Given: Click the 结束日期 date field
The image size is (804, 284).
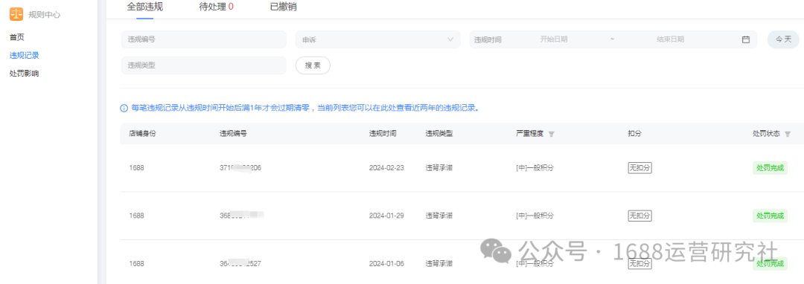Looking at the screenshot, I should (x=670, y=39).
